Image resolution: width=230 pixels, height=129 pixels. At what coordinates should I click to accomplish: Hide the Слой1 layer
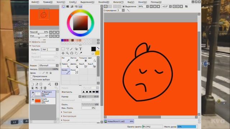pyautogui.click(x=33, y=100)
